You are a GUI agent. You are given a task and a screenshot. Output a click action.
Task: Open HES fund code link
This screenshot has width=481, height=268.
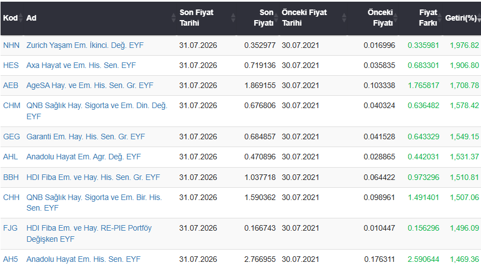point(11,65)
